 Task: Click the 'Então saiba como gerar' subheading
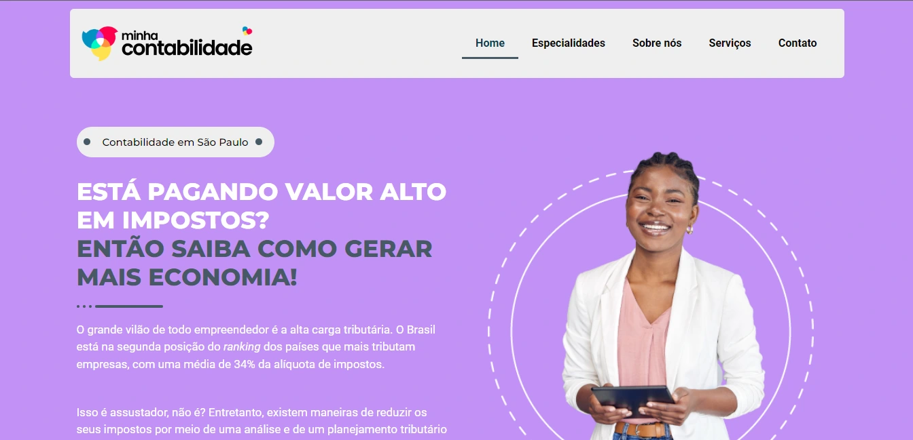255,249
